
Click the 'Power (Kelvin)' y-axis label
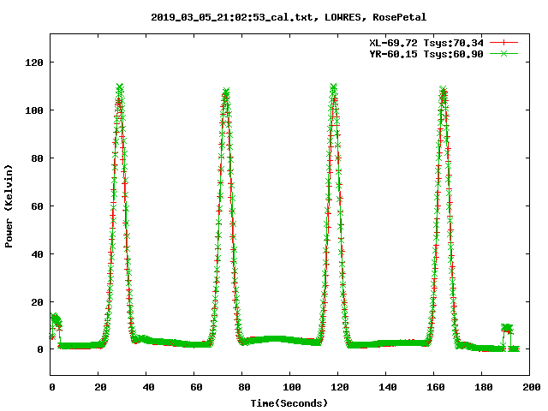pyautogui.click(x=9, y=206)
